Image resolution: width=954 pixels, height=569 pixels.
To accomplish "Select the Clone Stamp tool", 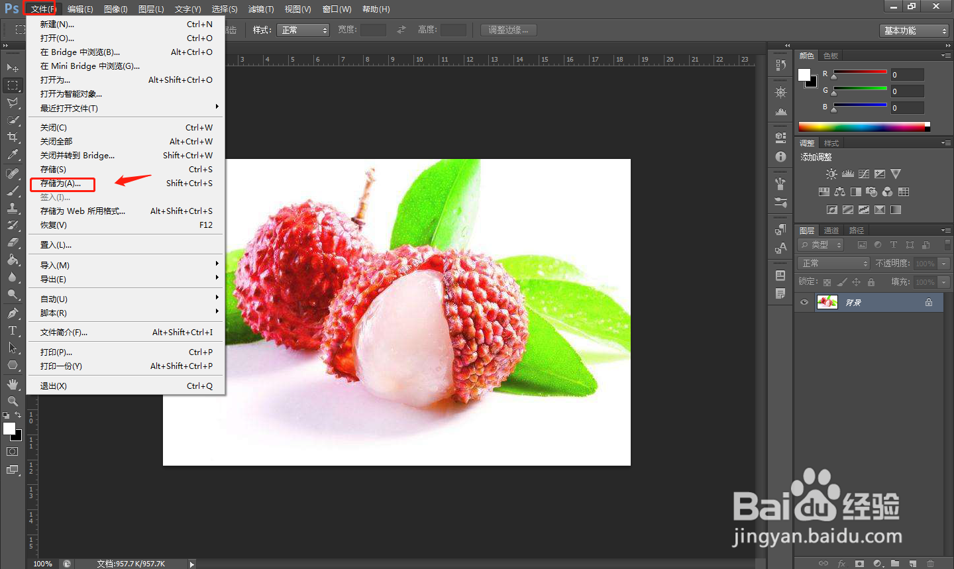I will click(13, 208).
